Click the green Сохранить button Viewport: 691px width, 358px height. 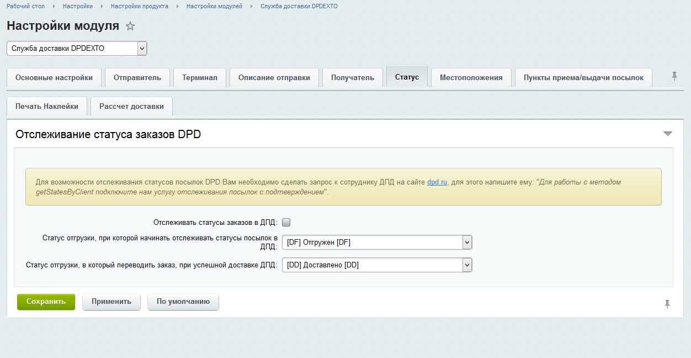click(x=46, y=302)
